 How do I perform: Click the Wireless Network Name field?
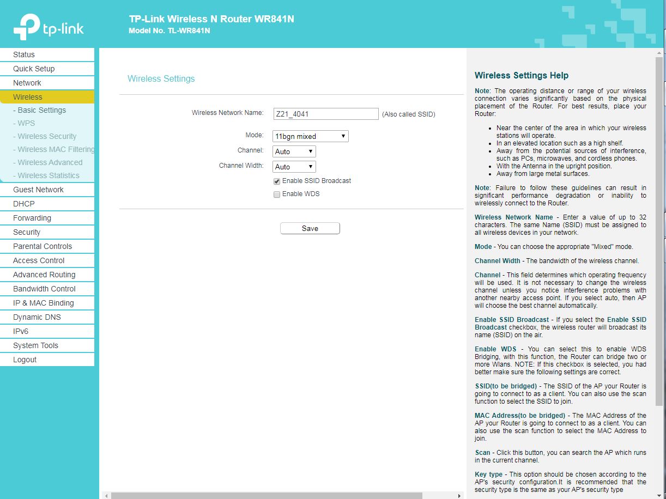point(325,114)
